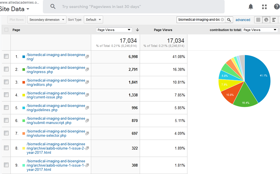Click the advanced filter link
The image size is (280, 174).
point(243,20)
